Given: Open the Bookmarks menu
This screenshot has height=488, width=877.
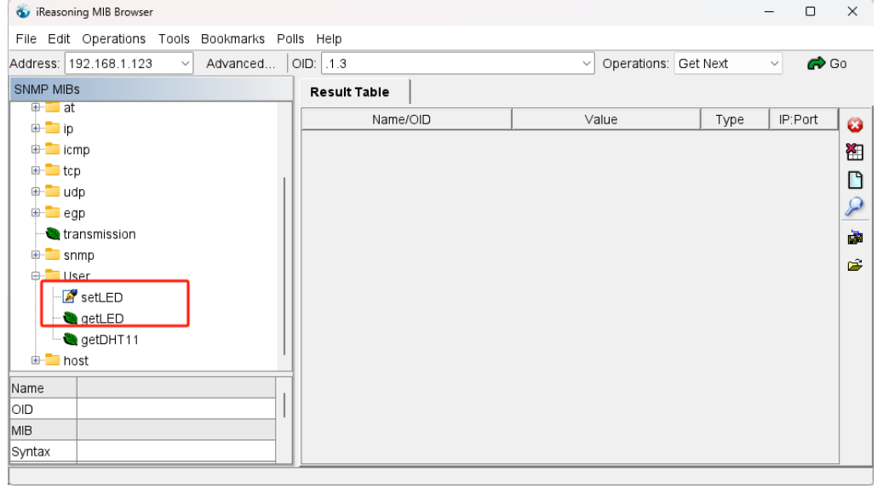Looking at the screenshot, I should pos(232,39).
